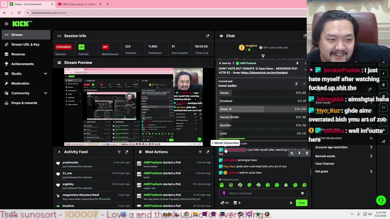Image resolution: width=390 pixels, height=219 pixels.
Task: Pop out the Session Info panel
Action: click(207, 36)
